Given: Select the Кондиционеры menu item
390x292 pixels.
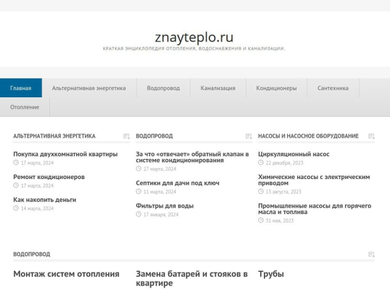Looking at the screenshot, I should pyautogui.click(x=276, y=88).
